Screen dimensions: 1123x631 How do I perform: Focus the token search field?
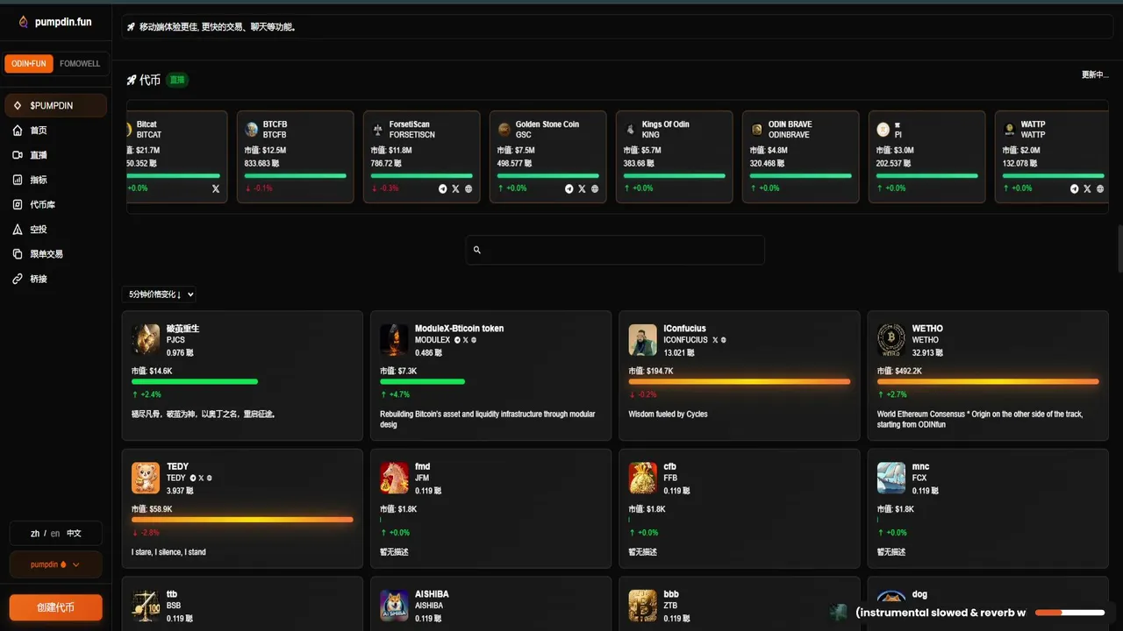pos(615,250)
